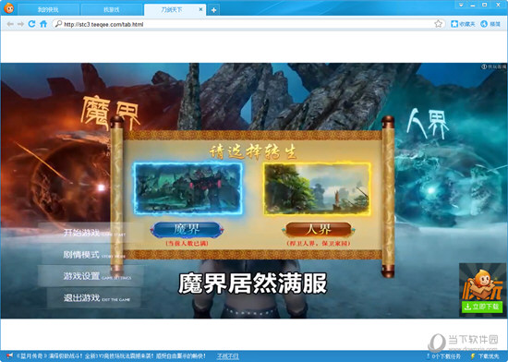Viewport: 508px width, 362px height.
Task: Open title bar dropdown menu arrow
Action: point(461,5)
